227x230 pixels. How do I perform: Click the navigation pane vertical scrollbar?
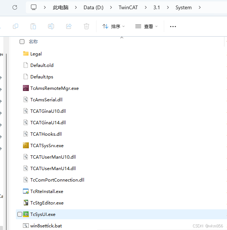pos(6,141)
